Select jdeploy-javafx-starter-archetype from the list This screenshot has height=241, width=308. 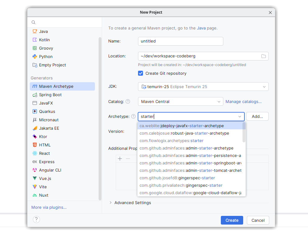tap(182, 126)
